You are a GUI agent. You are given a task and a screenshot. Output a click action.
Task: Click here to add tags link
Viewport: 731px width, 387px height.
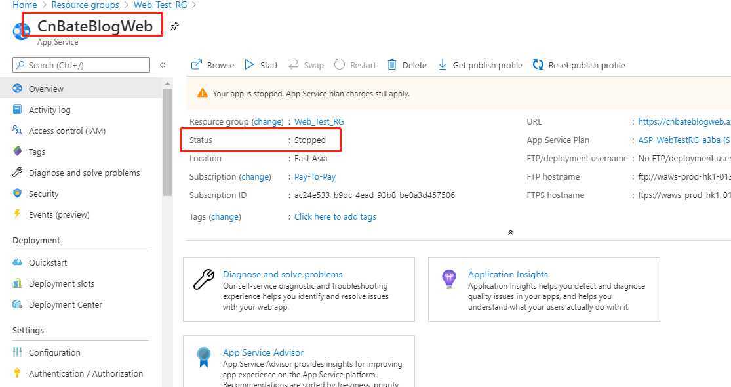[335, 217]
